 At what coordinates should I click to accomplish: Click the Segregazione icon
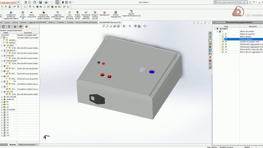[x=104, y=12]
